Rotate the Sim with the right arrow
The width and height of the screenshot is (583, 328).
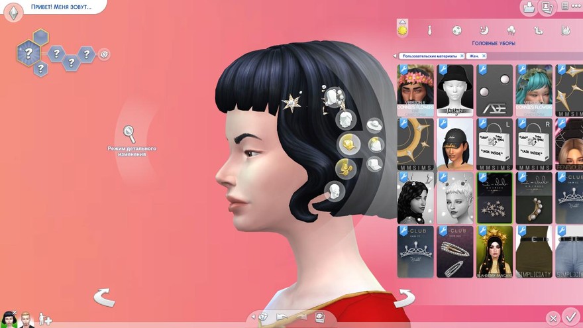(404, 298)
